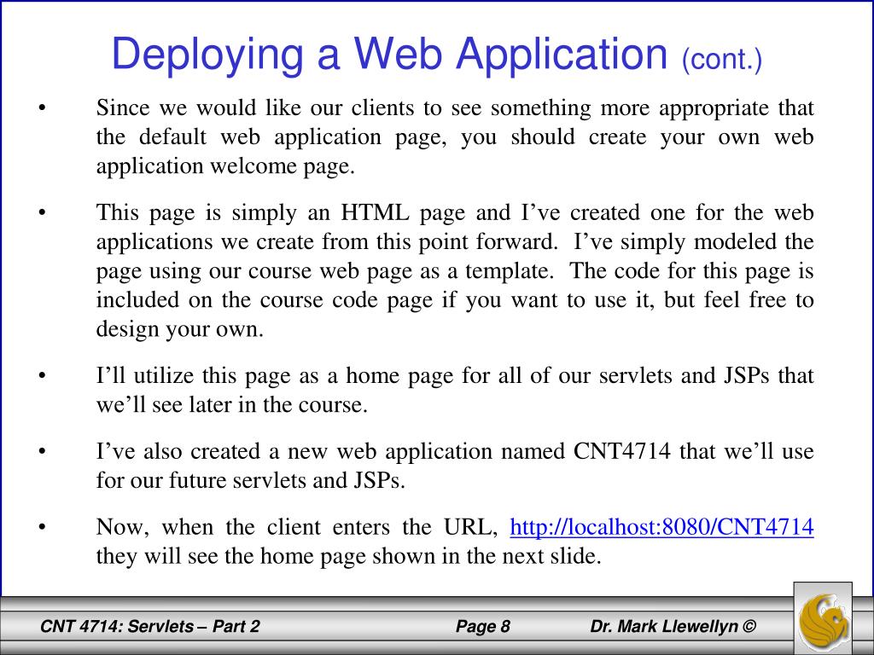
Task: Click line starting 'This page is simply an HTML'
Action: [455, 212]
